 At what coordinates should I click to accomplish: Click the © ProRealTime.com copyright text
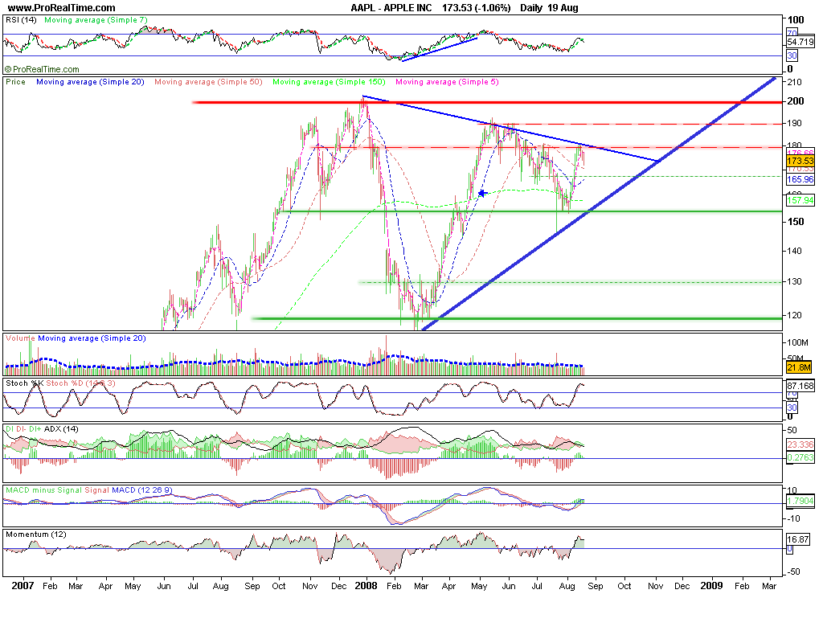coord(42,69)
